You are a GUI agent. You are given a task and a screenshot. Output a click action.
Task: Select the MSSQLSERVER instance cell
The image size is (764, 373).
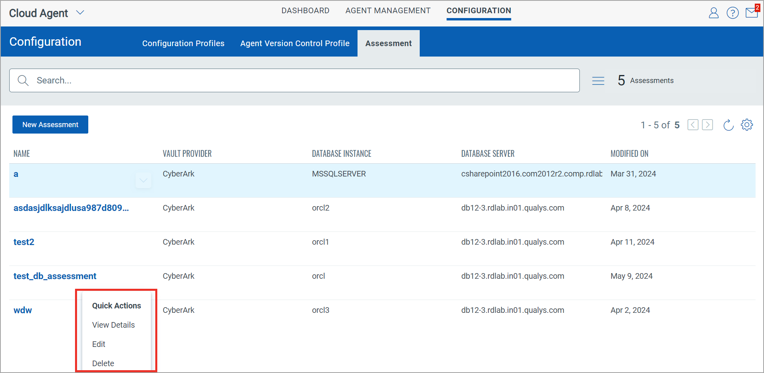(x=339, y=174)
